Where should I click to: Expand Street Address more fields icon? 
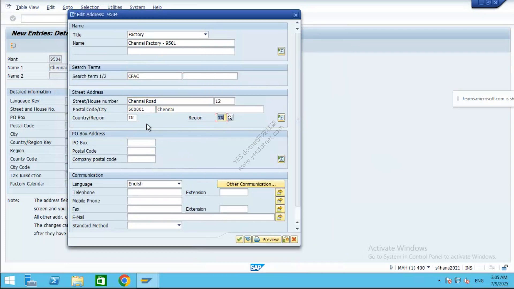coord(281,117)
